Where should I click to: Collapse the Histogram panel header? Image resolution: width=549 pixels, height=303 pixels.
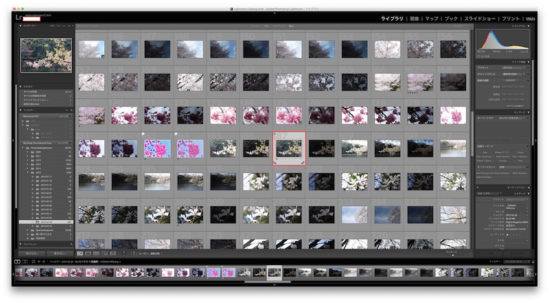click(x=528, y=26)
